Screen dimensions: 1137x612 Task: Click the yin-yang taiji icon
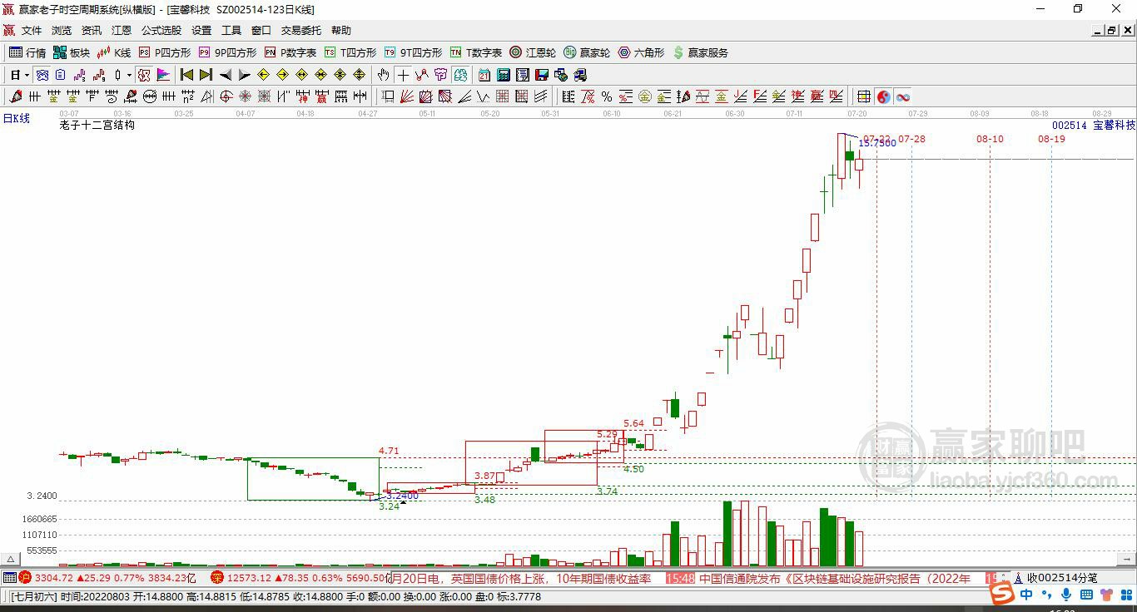(883, 96)
